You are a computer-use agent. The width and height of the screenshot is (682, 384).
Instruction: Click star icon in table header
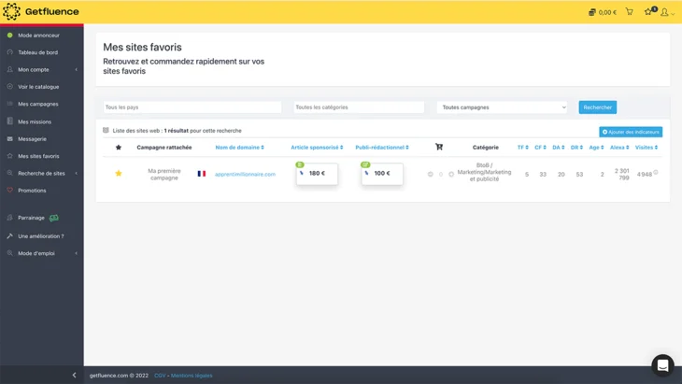point(119,148)
